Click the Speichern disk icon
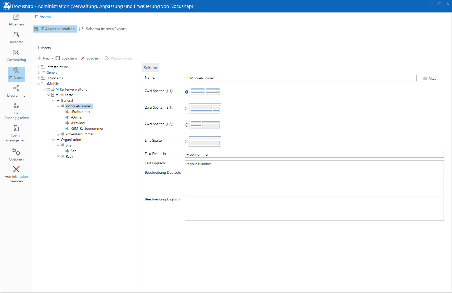Screen dimensions: 452x293 [58, 58]
